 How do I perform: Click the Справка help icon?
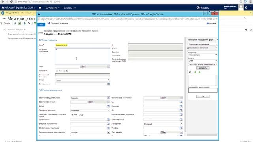pos(208,24)
